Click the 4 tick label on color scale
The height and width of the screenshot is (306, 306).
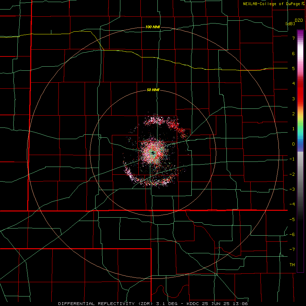tap(293, 84)
